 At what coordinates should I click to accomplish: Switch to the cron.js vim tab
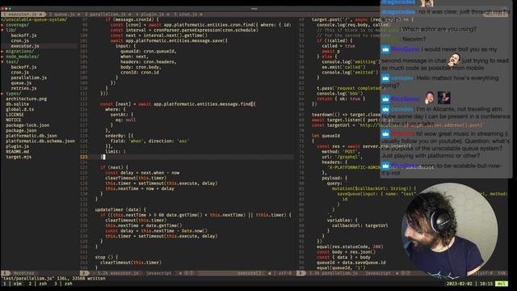(188, 15)
